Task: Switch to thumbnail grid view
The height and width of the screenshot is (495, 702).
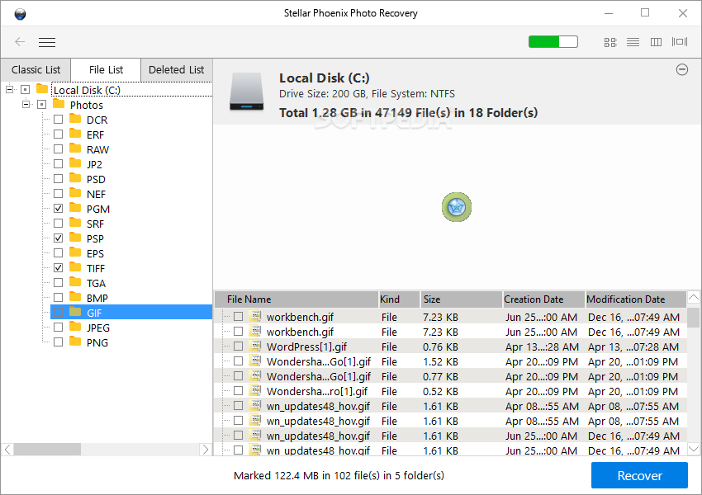Action: [x=610, y=42]
